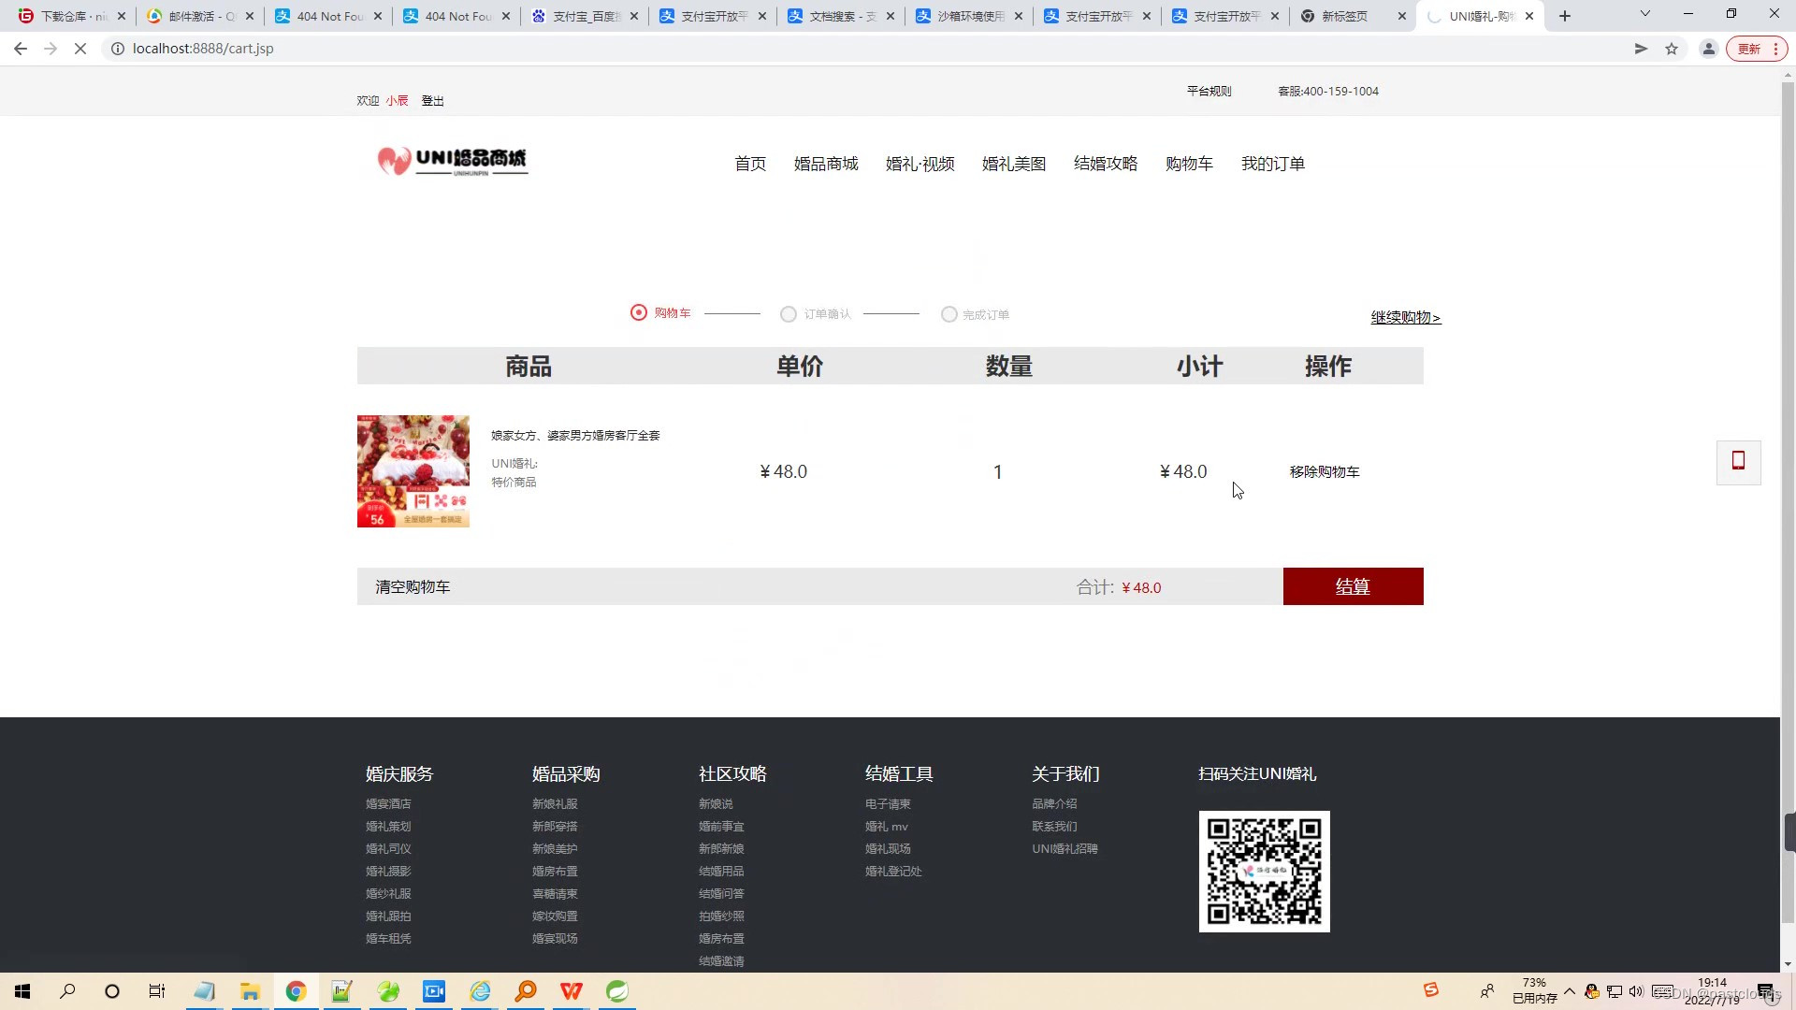Open network status tray icon

[1615, 991]
